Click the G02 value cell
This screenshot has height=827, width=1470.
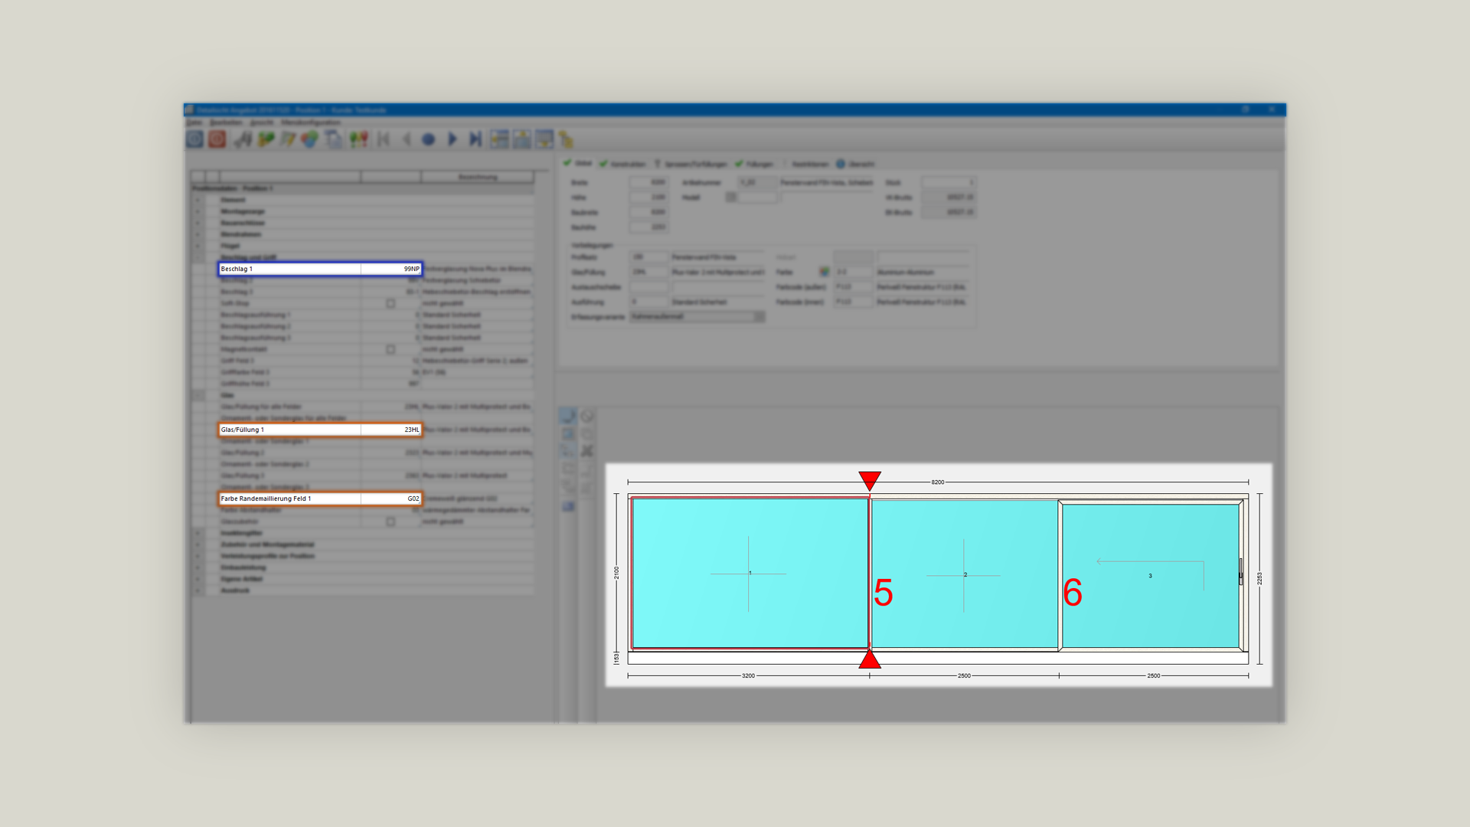pos(391,498)
